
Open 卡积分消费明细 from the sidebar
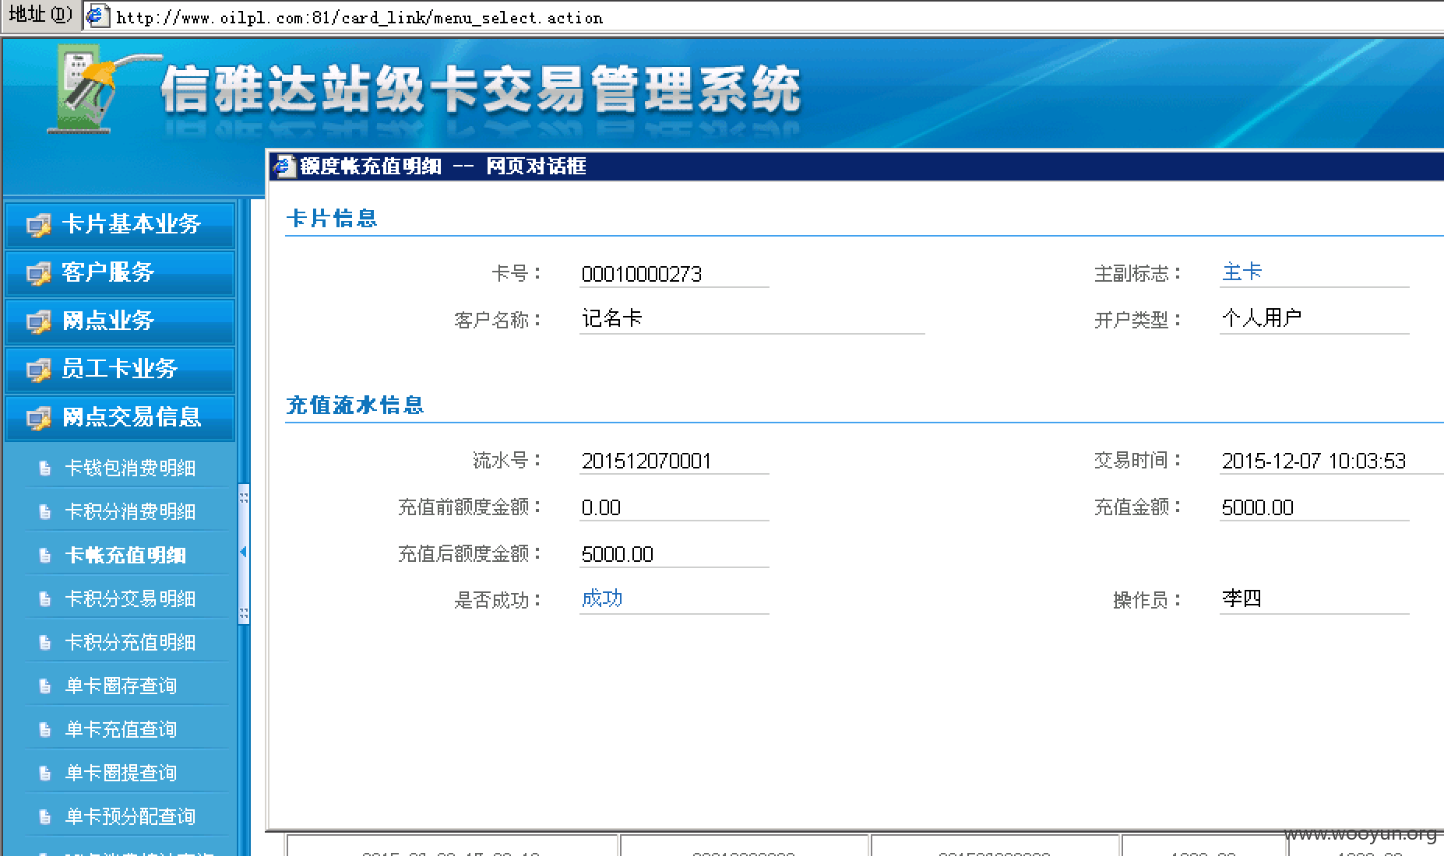tap(129, 512)
